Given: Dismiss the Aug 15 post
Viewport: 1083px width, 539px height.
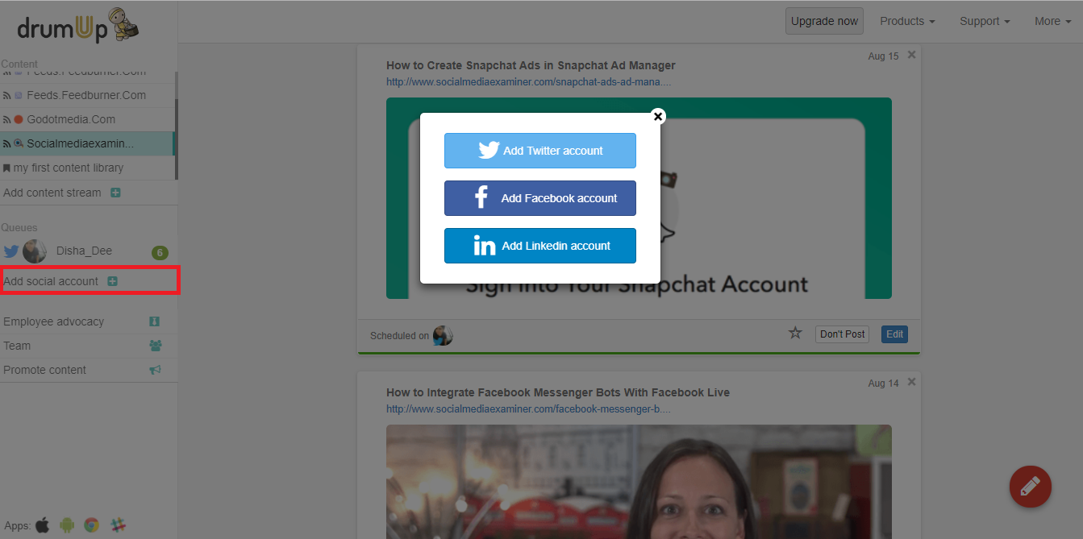Looking at the screenshot, I should point(911,55).
